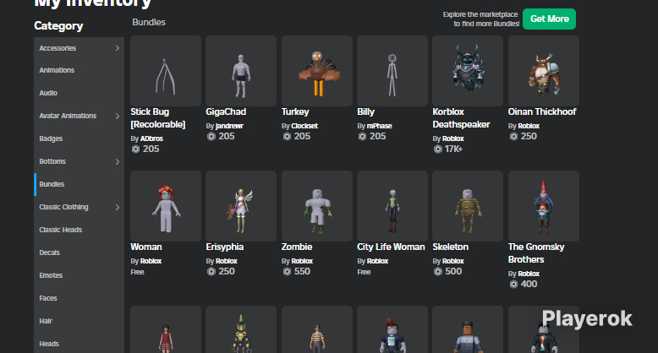Screen dimensions: 658x353
Task: Open the City Life Woman thumbnail
Action: [x=392, y=206]
